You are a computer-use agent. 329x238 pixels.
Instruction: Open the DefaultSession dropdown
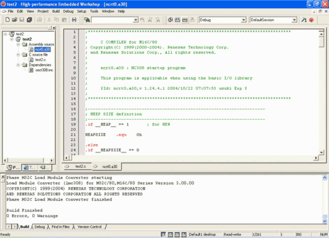pos(294,20)
